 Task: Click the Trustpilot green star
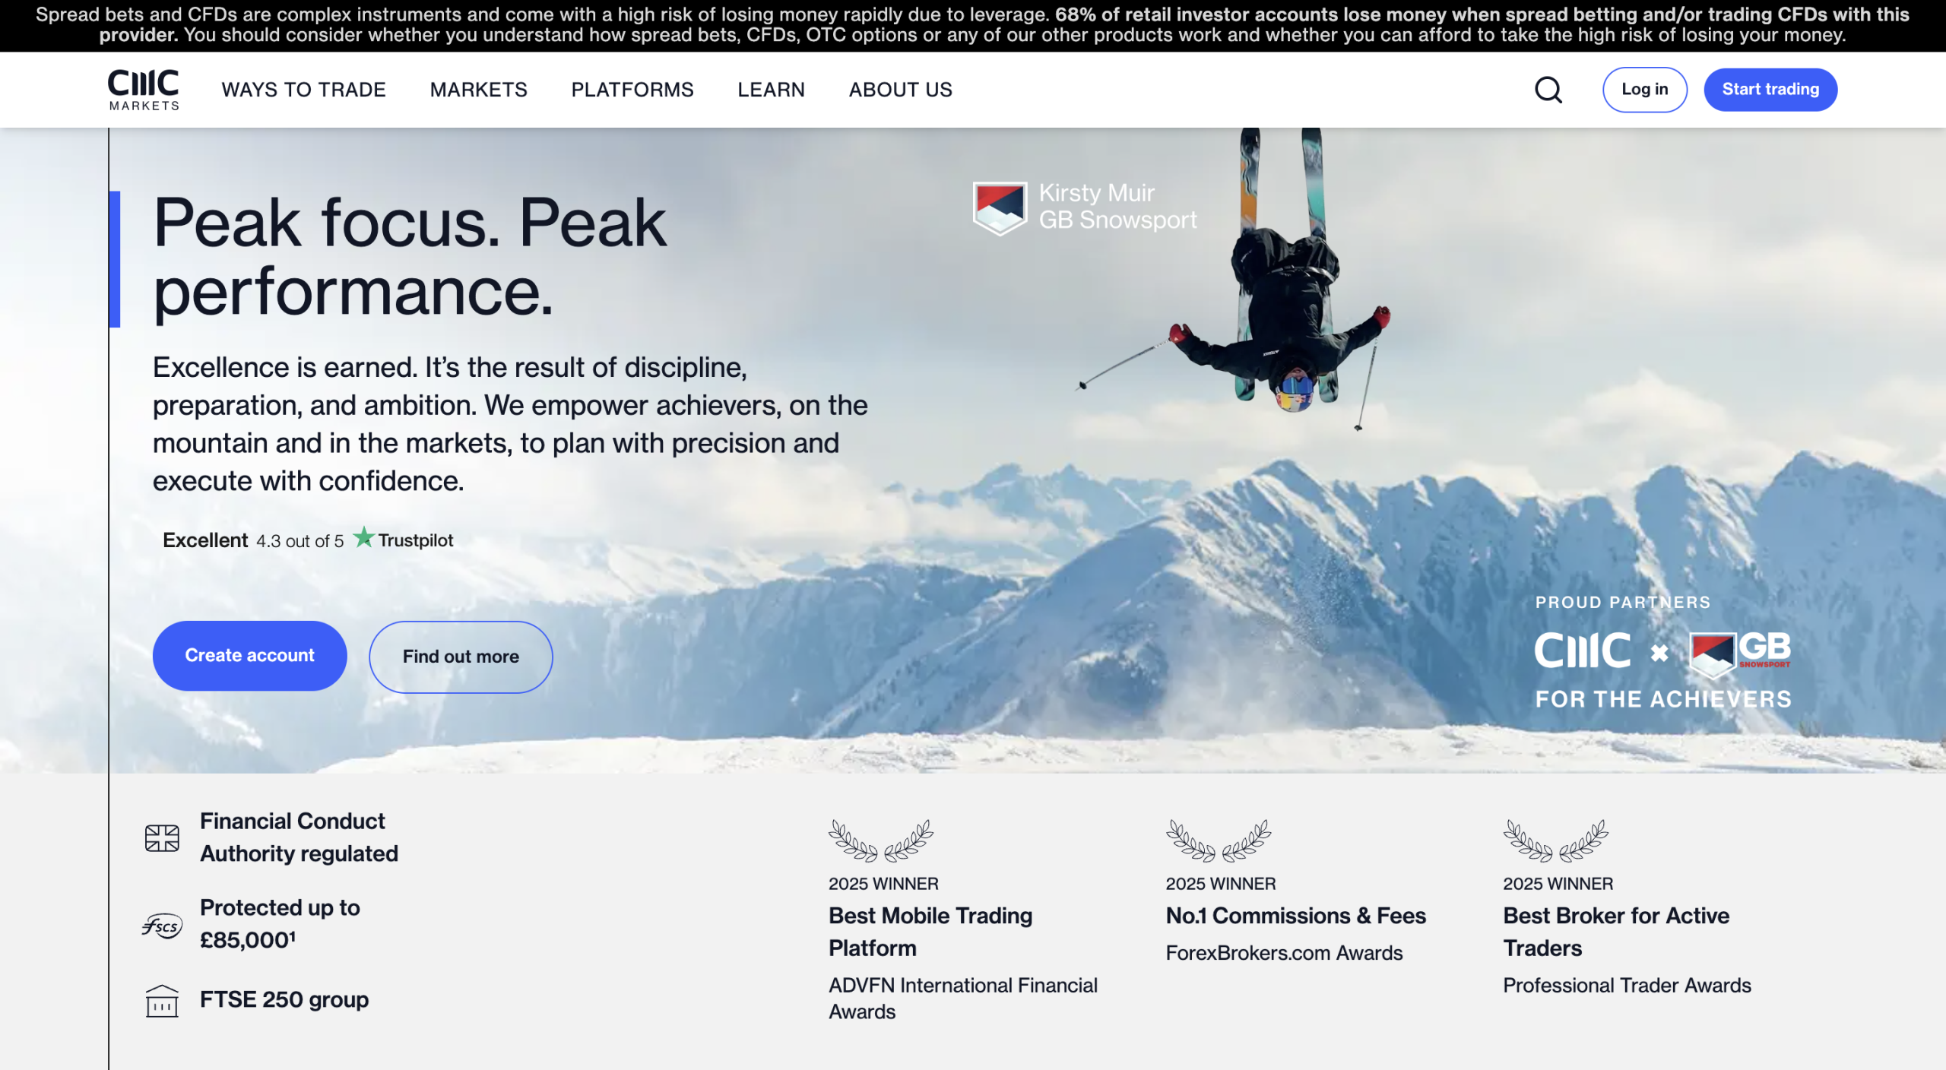364,538
